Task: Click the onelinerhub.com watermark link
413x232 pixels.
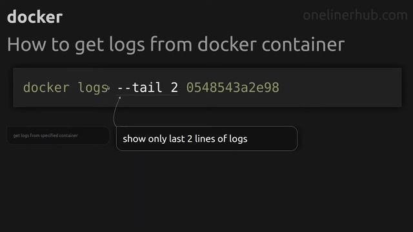Action: (355, 15)
